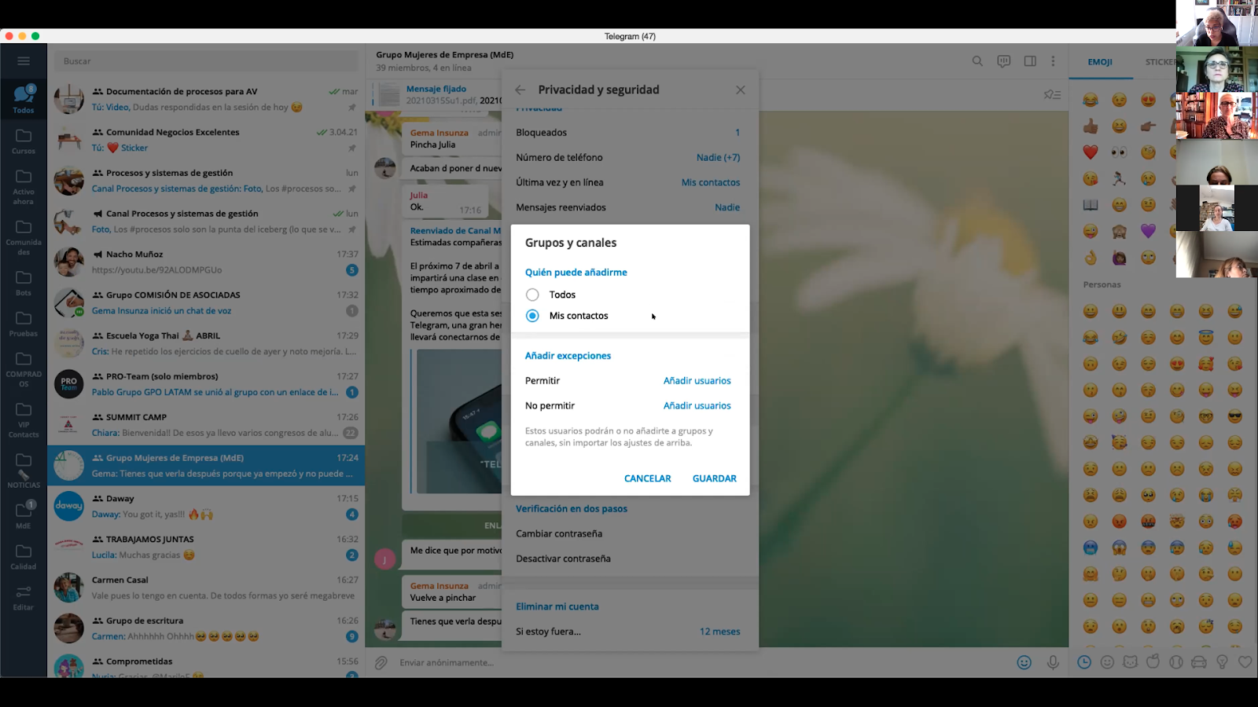Switch to the EMOJI tab
This screenshot has width=1258, height=707.
click(1100, 62)
